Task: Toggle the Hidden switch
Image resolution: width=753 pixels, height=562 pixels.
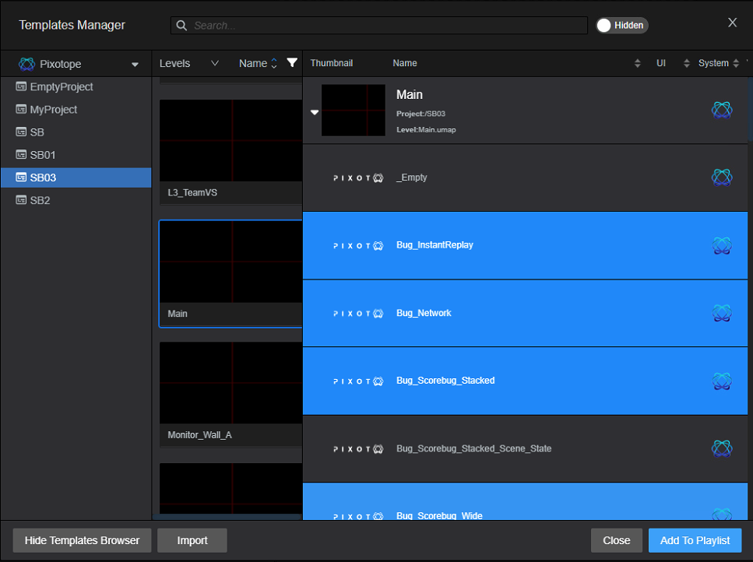Action: pyautogui.click(x=621, y=26)
